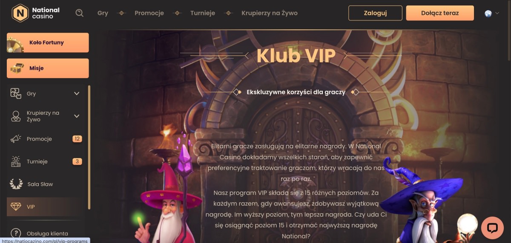Image resolution: width=511 pixels, height=243 pixels.
Task: Click the National Casino logo
Action: (x=36, y=13)
